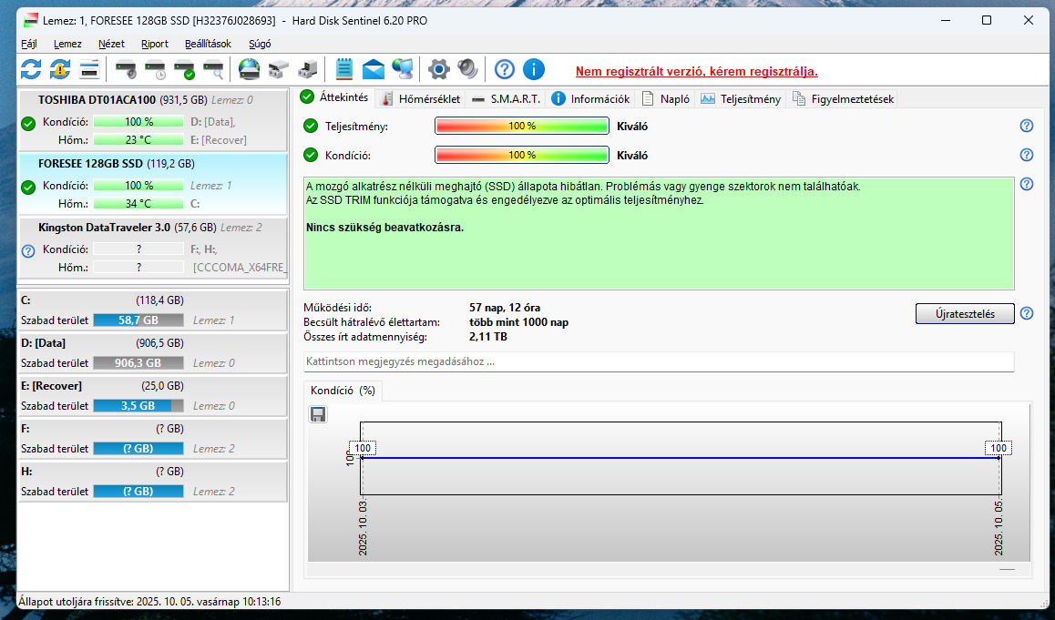Click the green check icon of TOSHIBA disk
The image size is (1055, 620).
28,124
